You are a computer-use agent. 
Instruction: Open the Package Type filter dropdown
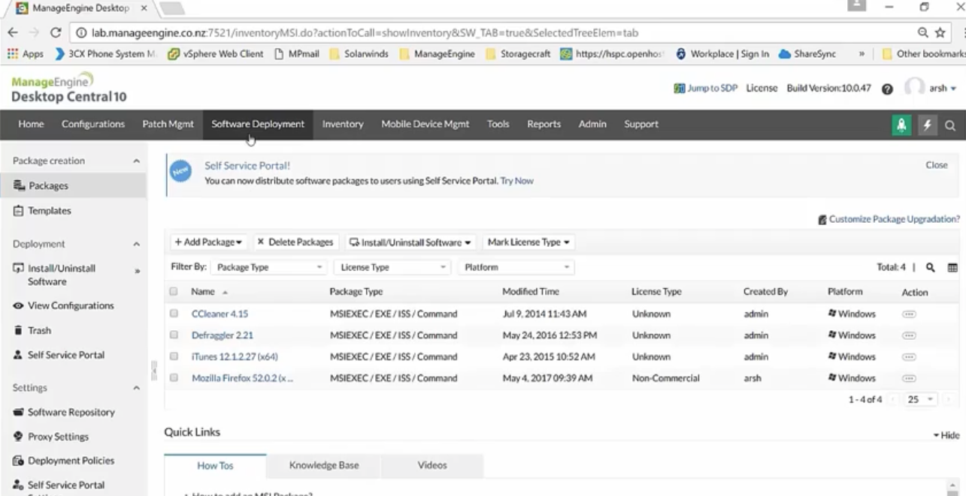(x=268, y=267)
